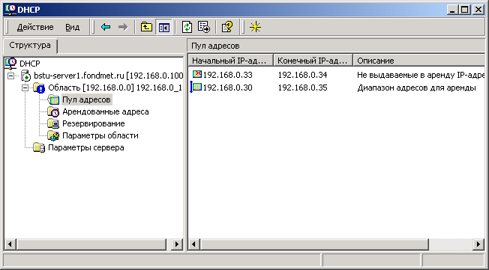Click the Пул адресов folder icon
Viewport: 489px width, 270px height.
click(x=53, y=100)
